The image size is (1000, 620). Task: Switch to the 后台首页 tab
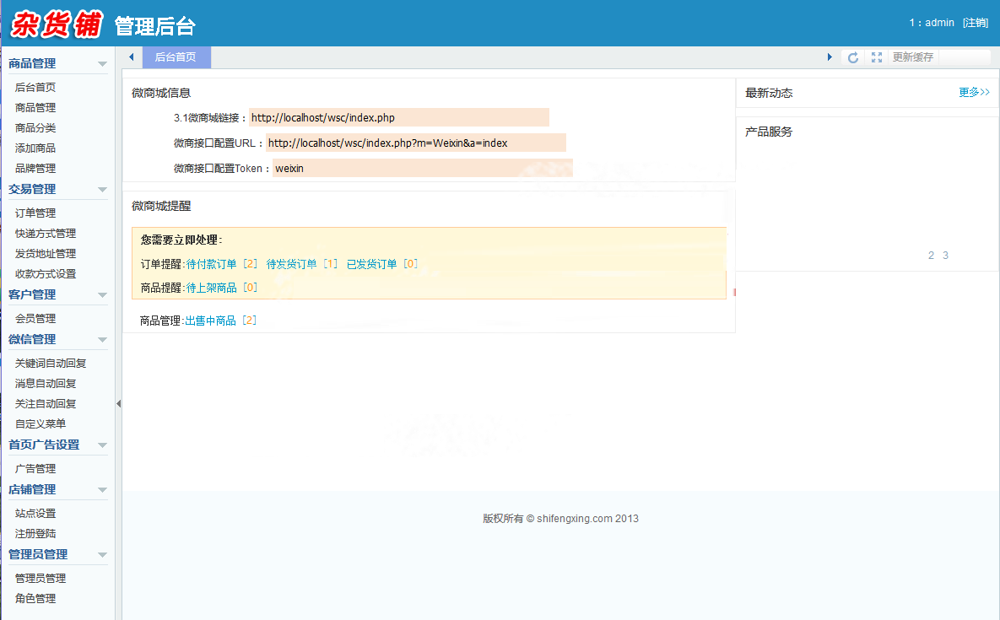[176, 57]
